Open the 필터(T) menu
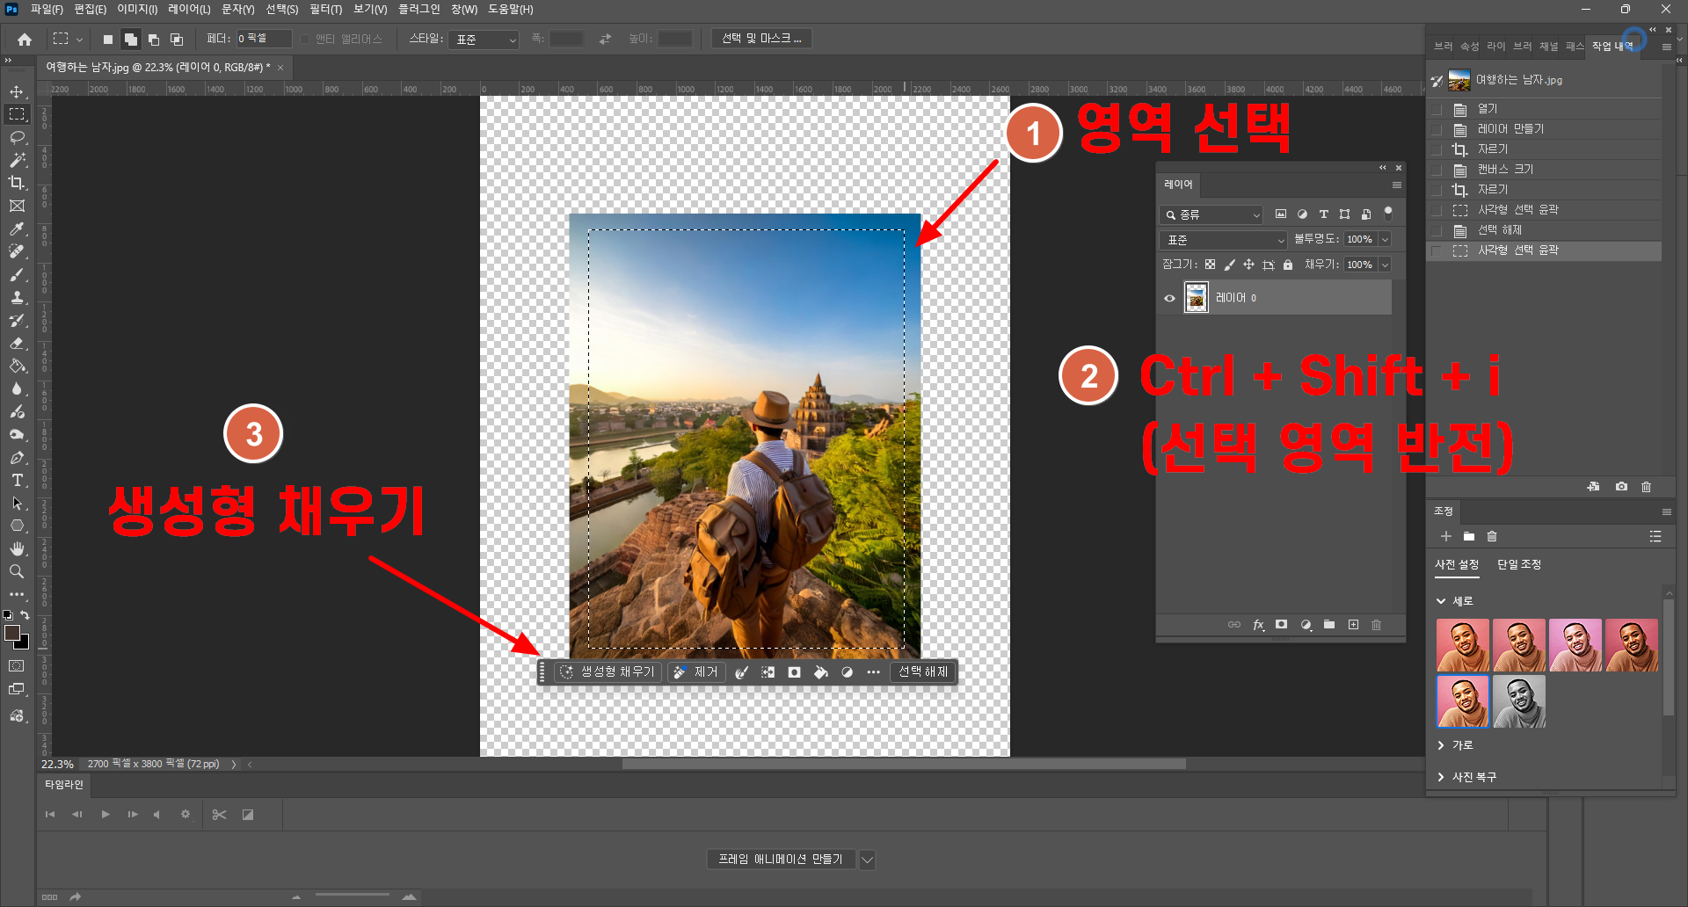Screen dimensions: 1688x907 (325, 9)
